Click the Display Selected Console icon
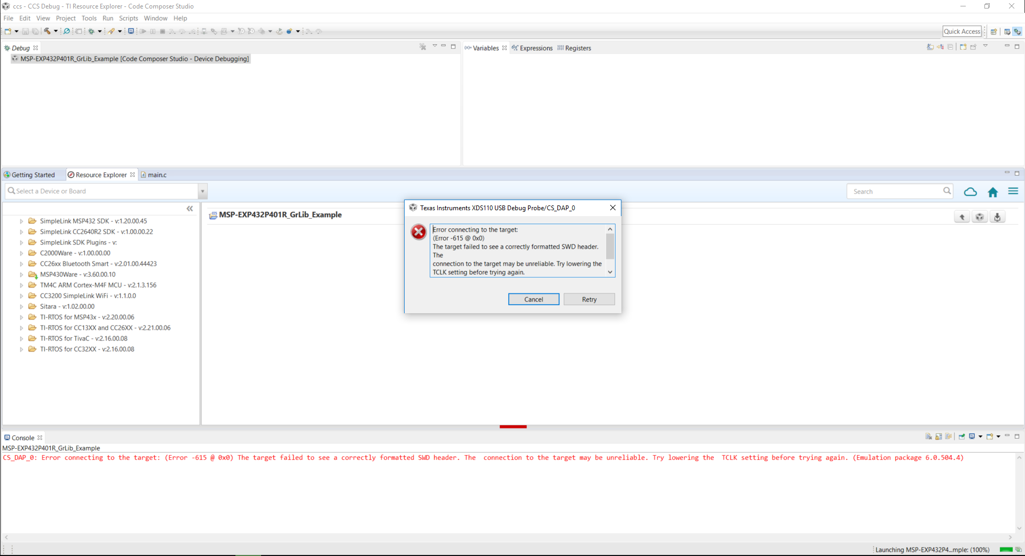This screenshot has width=1025, height=556. [972, 436]
